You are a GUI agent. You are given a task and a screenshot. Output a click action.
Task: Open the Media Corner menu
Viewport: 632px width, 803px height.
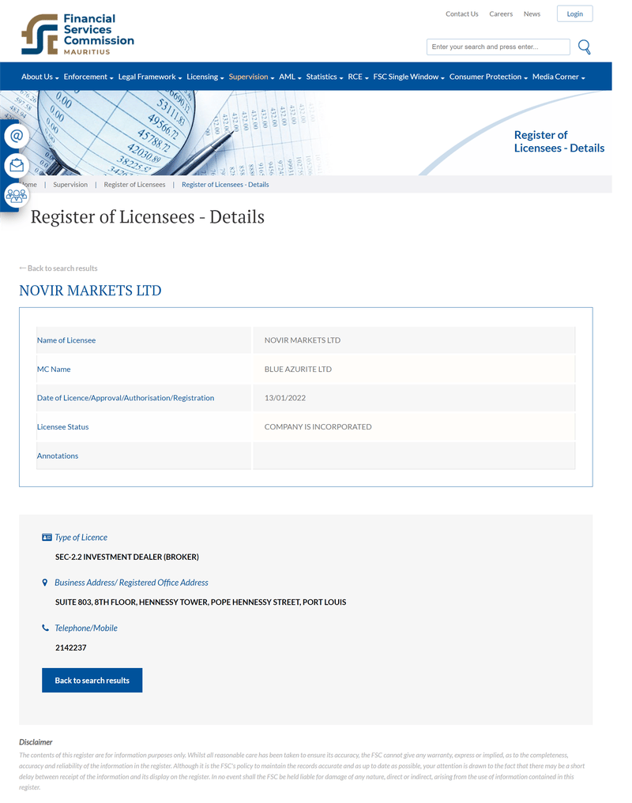pos(559,77)
